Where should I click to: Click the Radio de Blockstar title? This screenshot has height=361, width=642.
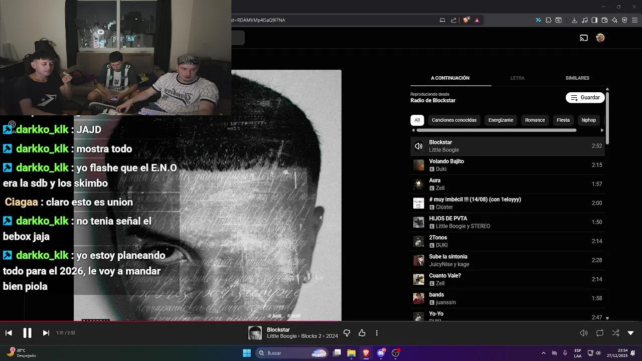point(433,101)
